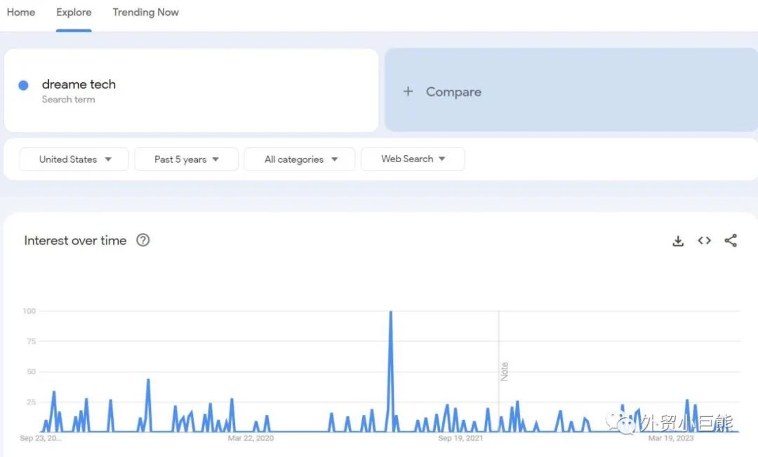Screen dimensions: 758x457
Task: Click the Mar 22, 2020 axis label
Action: [251, 438]
